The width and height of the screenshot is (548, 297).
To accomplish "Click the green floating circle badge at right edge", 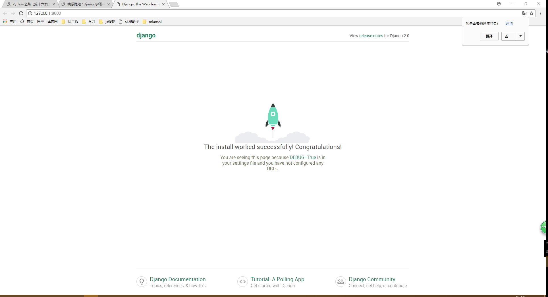I will [543, 227].
